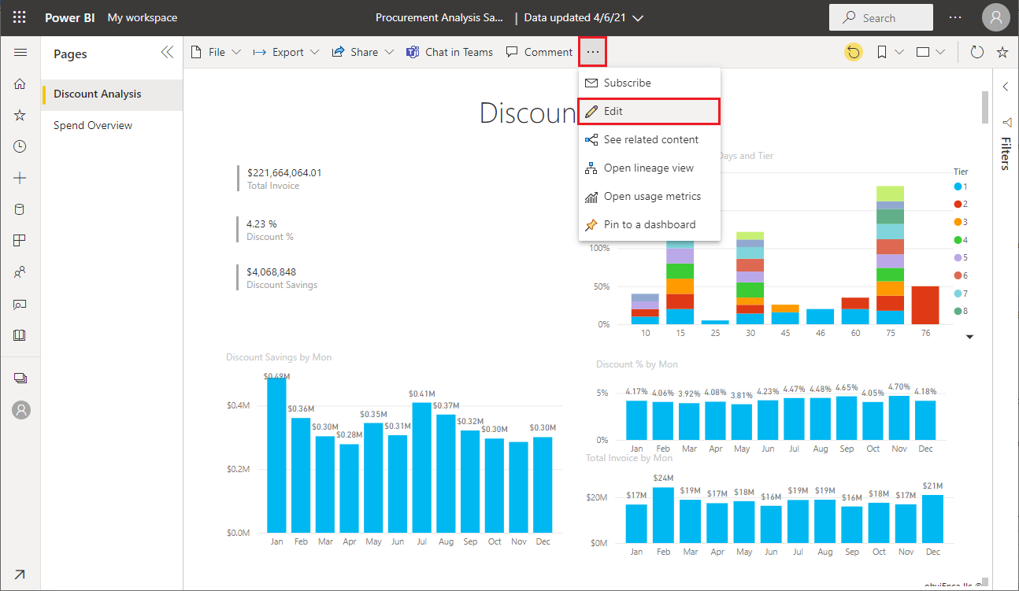Reset report to default with yellow undo icon

coord(853,52)
